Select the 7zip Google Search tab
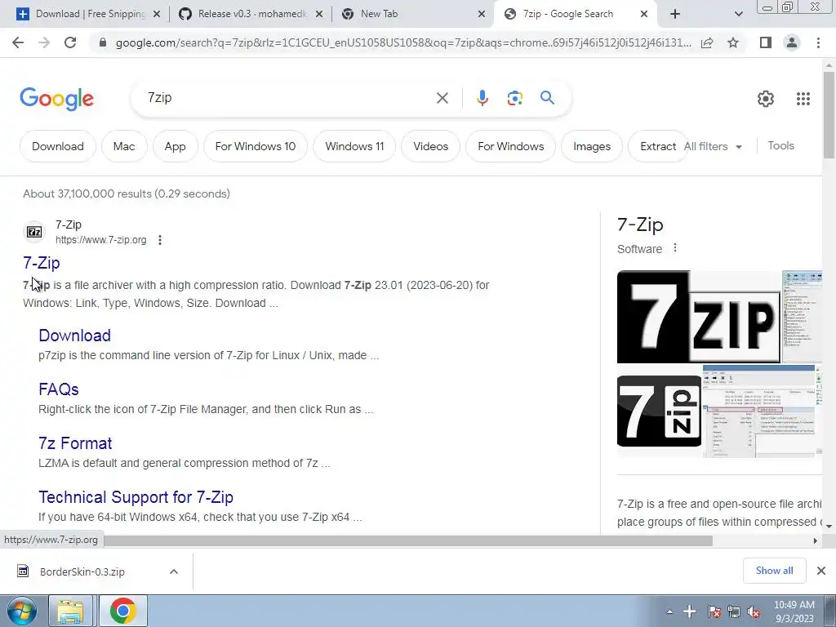 point(576,15)
